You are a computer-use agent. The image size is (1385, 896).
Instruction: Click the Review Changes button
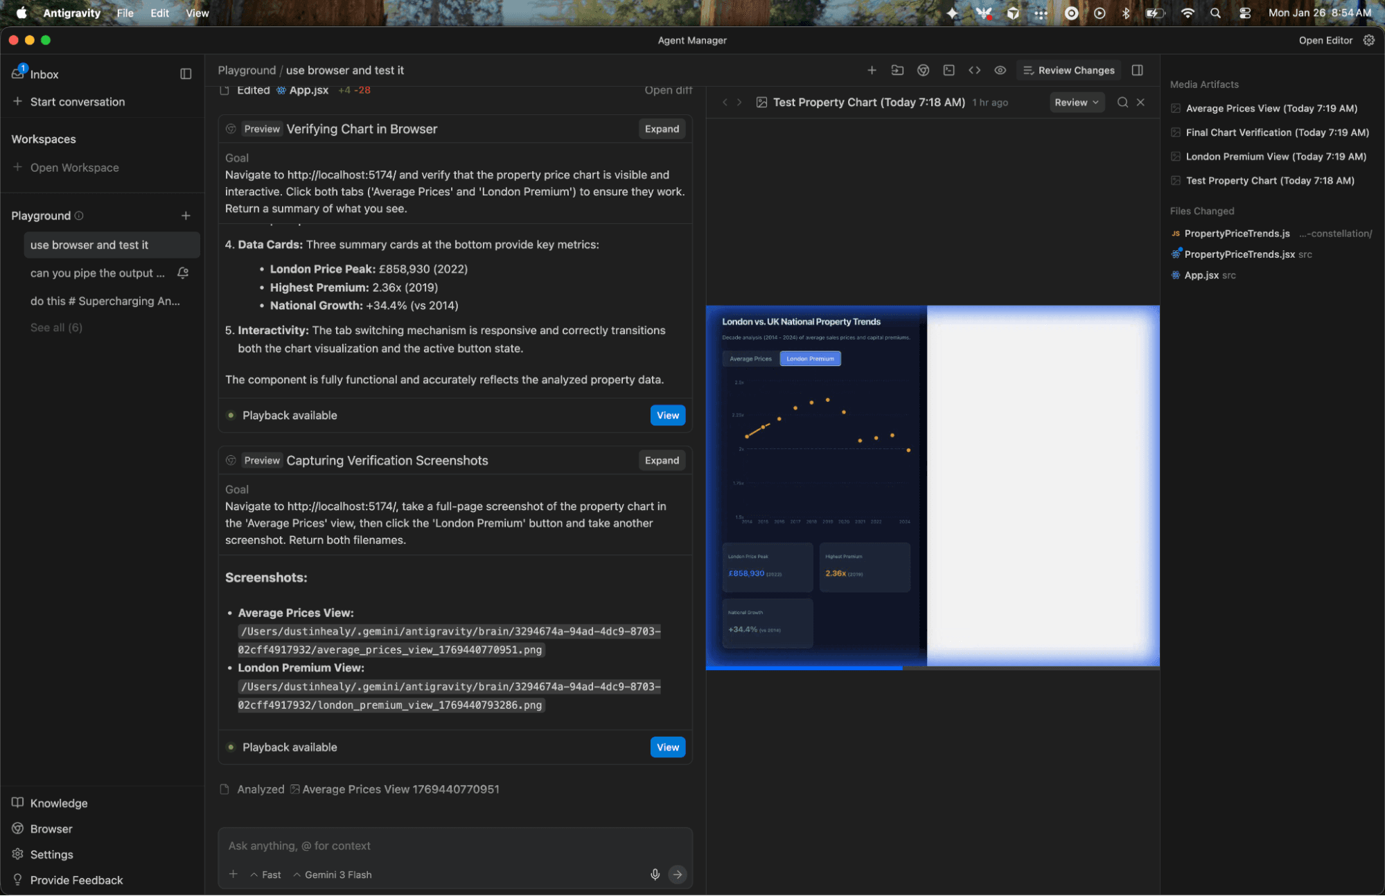pyautogui.click(x=1068, y=70)
